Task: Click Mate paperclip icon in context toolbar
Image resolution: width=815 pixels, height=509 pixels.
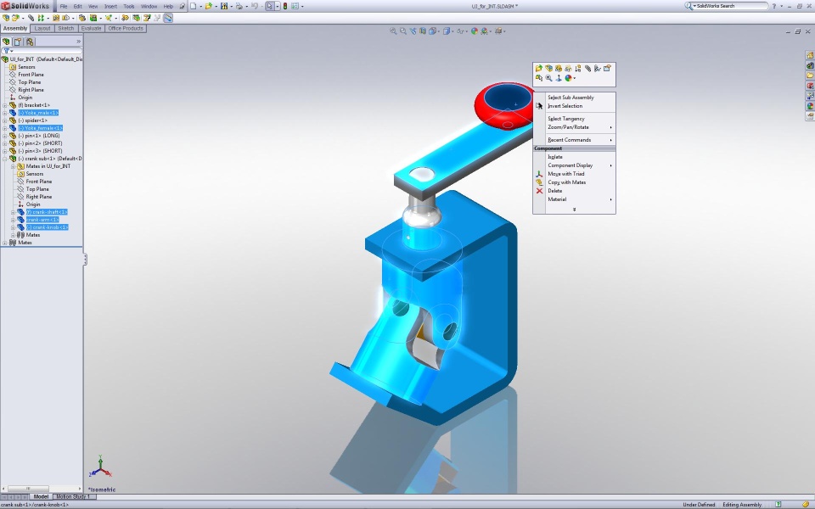Action: click(x=587, y=68)
